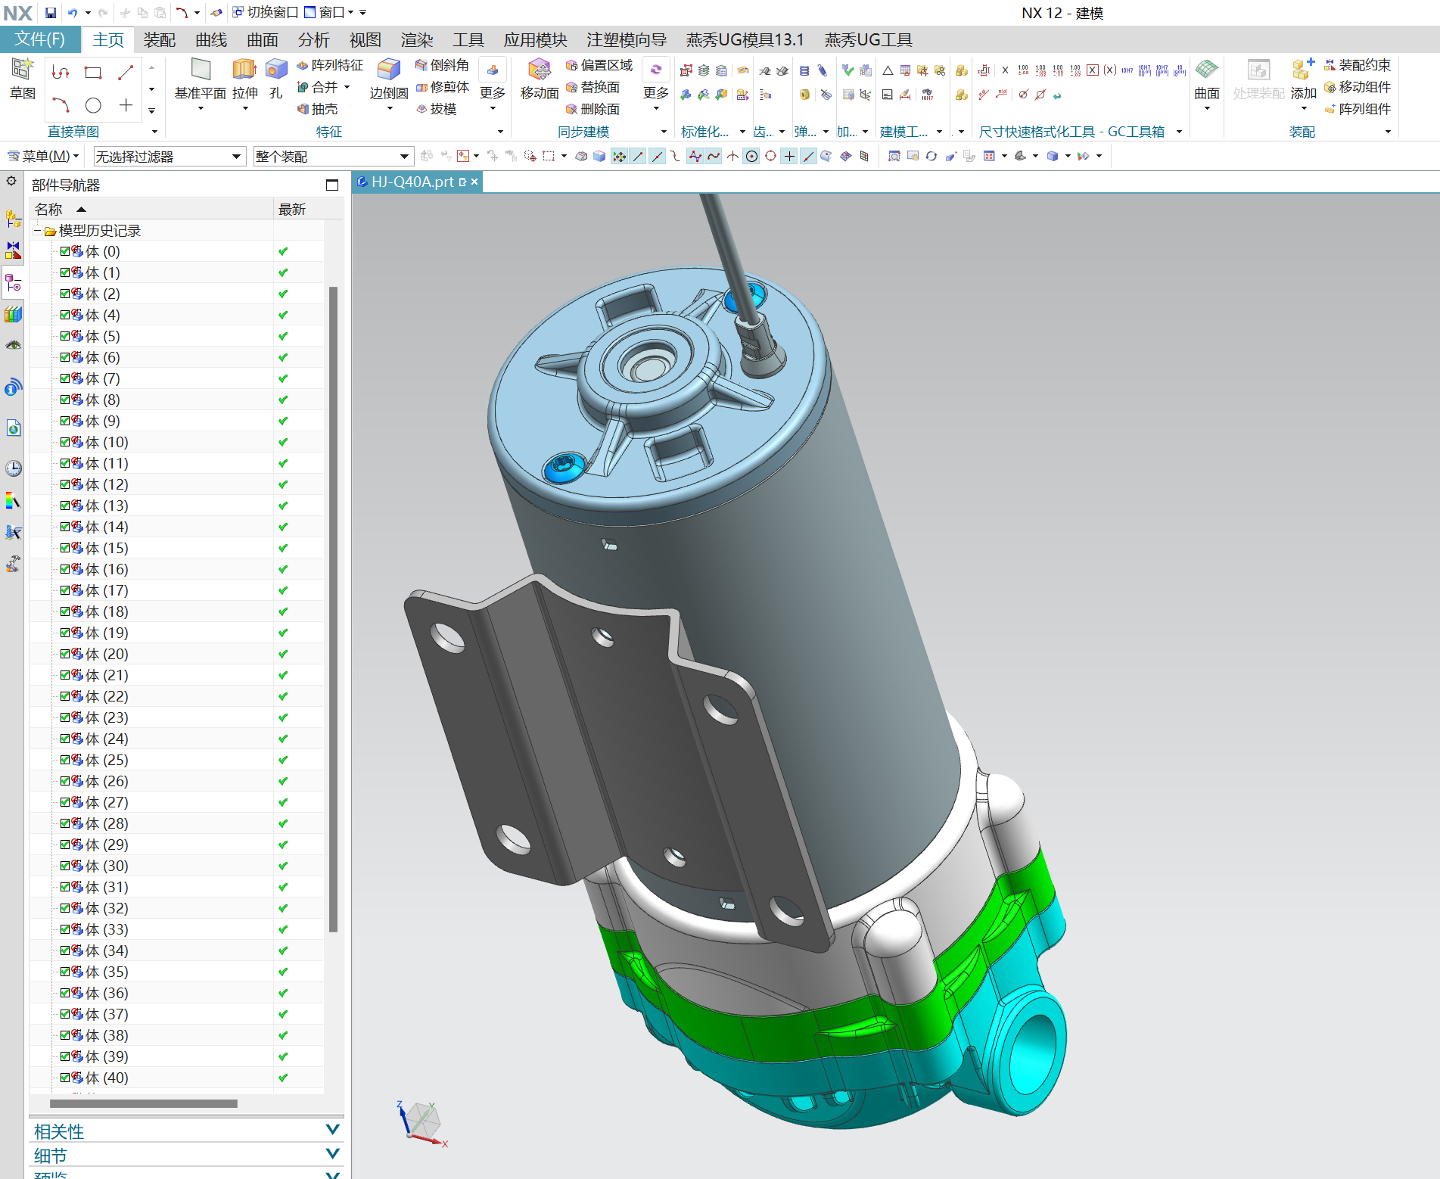Click the Offset Region (偏置区域) tool
The image size is (1440, 1179).
599,65
